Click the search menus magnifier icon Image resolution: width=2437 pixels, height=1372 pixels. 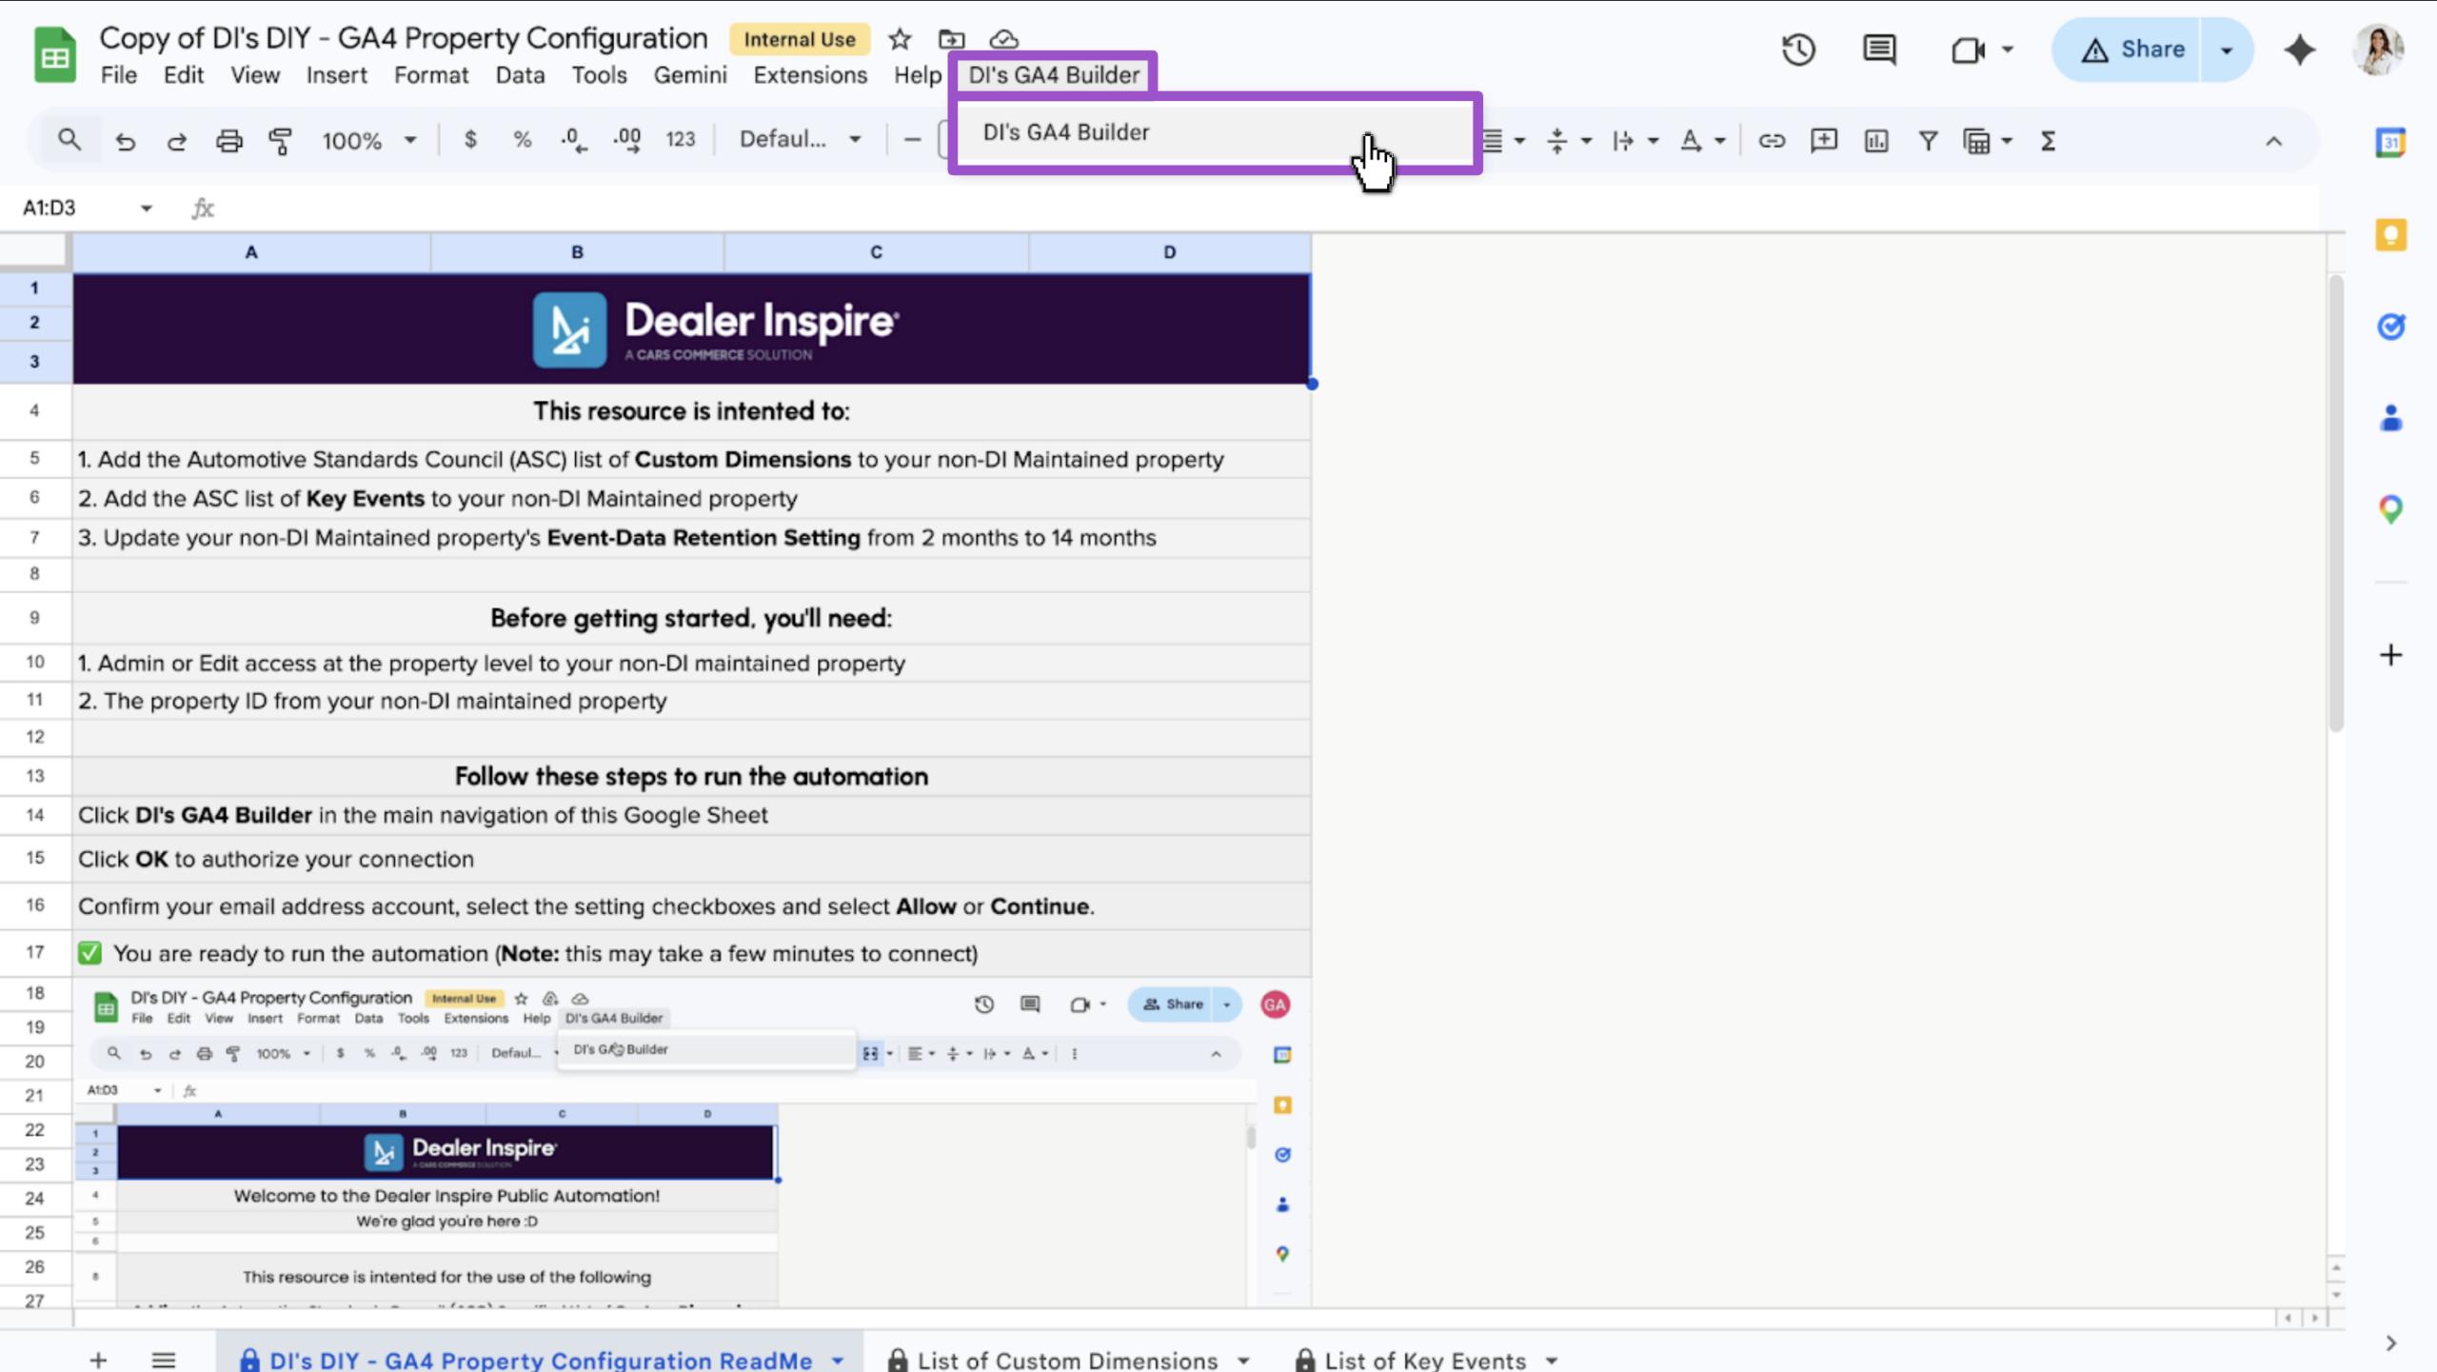[x=69, y=140]
